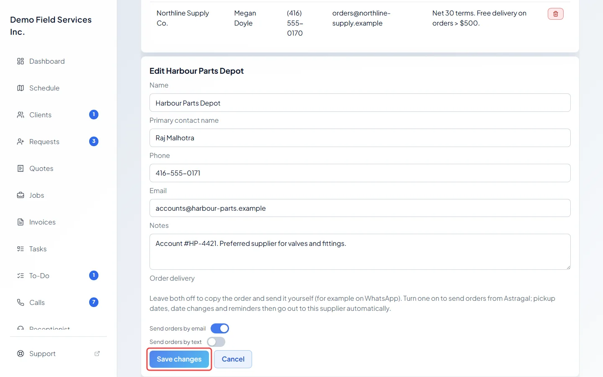Click the Calls phone icon

(x=21, y=302)
